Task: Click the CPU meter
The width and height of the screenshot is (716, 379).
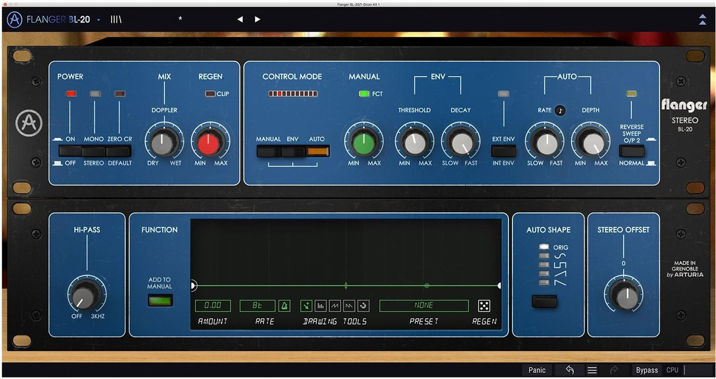Action: 689,370
